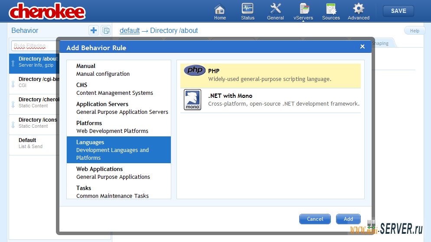Select the CMS category
The image size is (431, 242).
119,89
